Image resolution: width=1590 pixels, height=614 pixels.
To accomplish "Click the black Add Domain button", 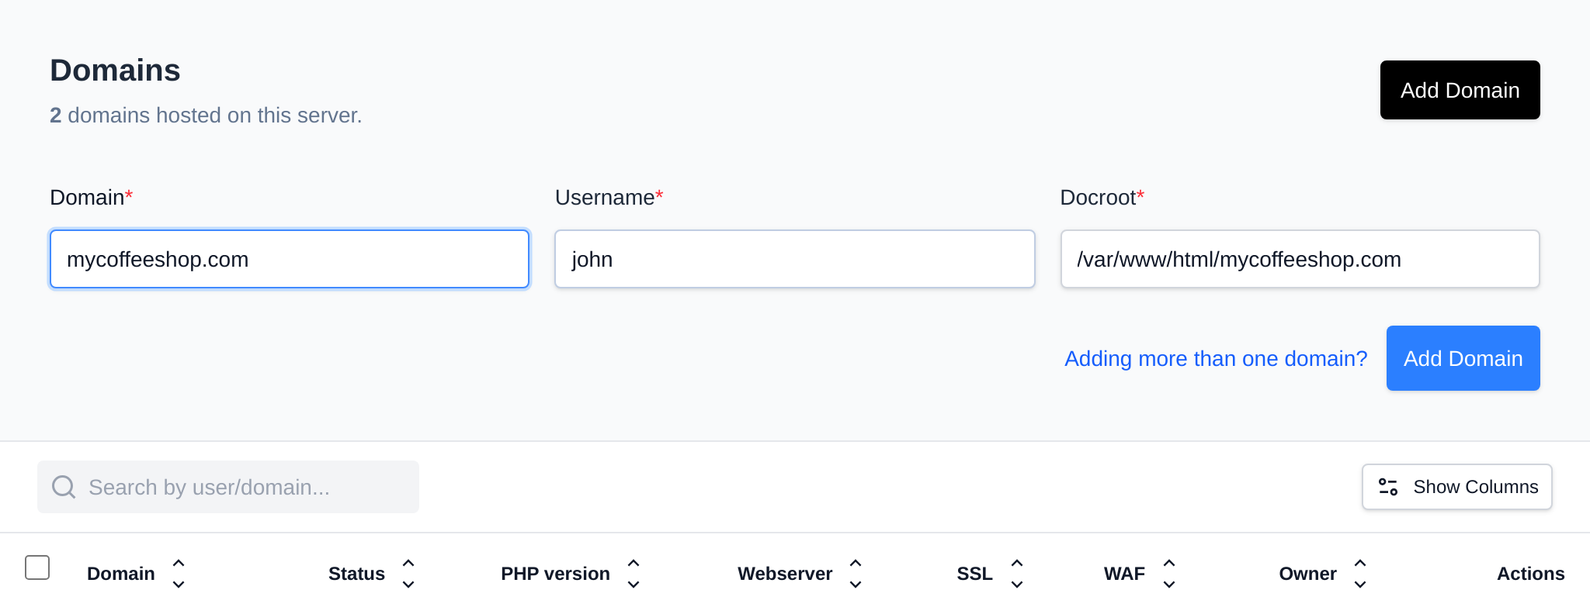I will click(x=1460, y=90).
